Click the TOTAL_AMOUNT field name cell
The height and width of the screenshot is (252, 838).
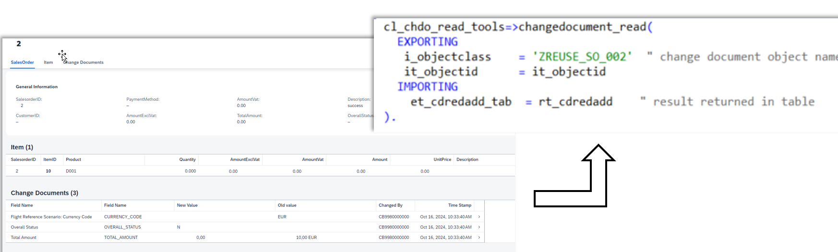[121, 238]
